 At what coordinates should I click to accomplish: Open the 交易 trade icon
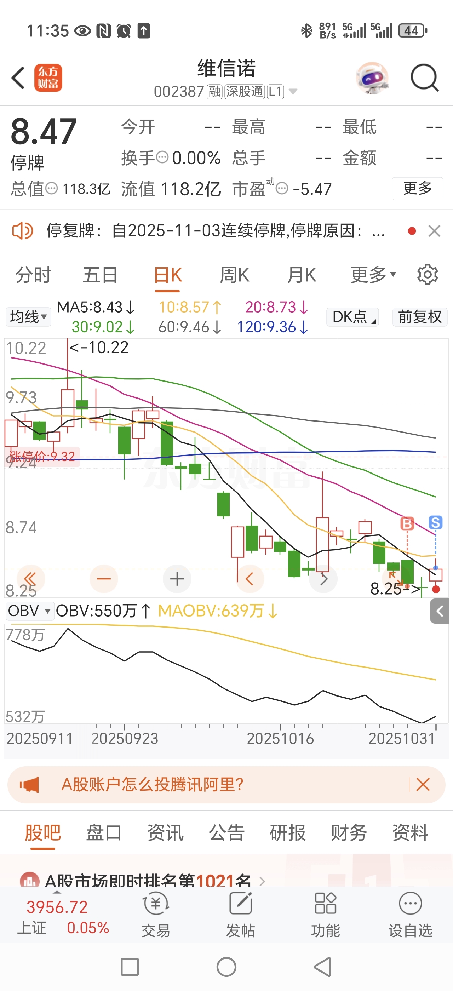[156, 915]
